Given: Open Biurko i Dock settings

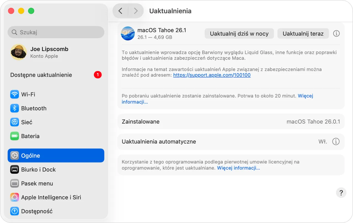Looking at the screenshot, I should pyautogui.click(x=38, y=170).
